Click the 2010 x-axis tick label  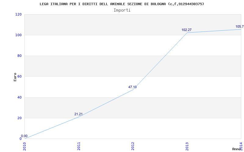[x=25, y=146]
